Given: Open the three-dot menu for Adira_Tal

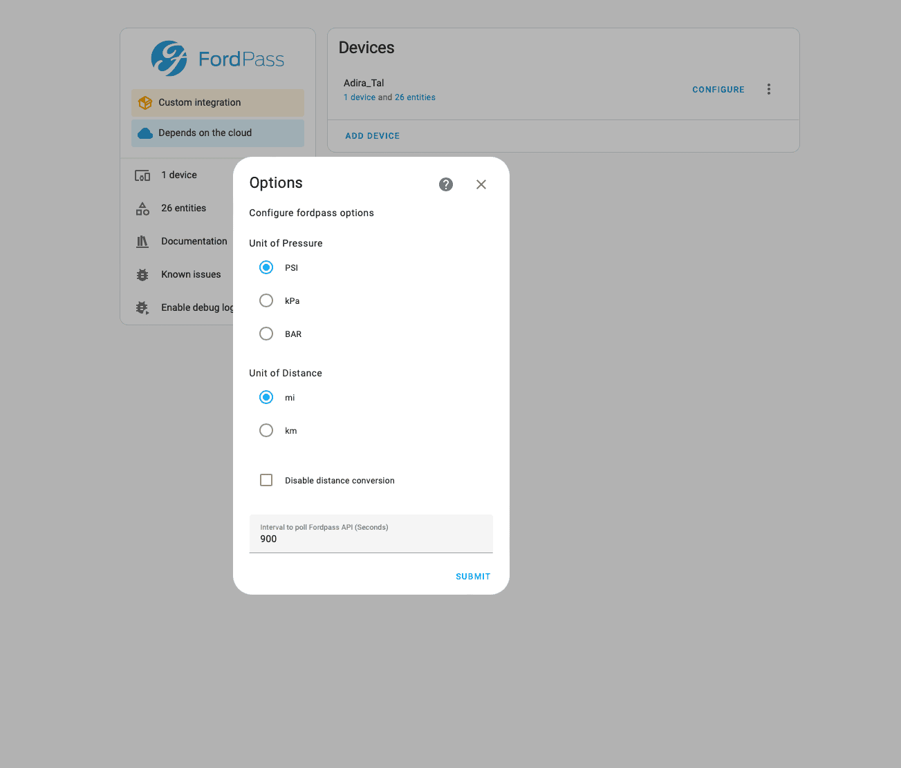Looking at the screenshot, I should click(769, 89).
